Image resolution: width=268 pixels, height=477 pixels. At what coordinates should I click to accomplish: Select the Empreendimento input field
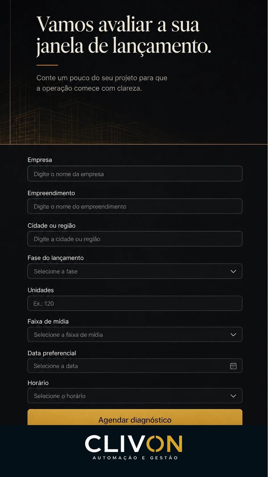point(135,206)
